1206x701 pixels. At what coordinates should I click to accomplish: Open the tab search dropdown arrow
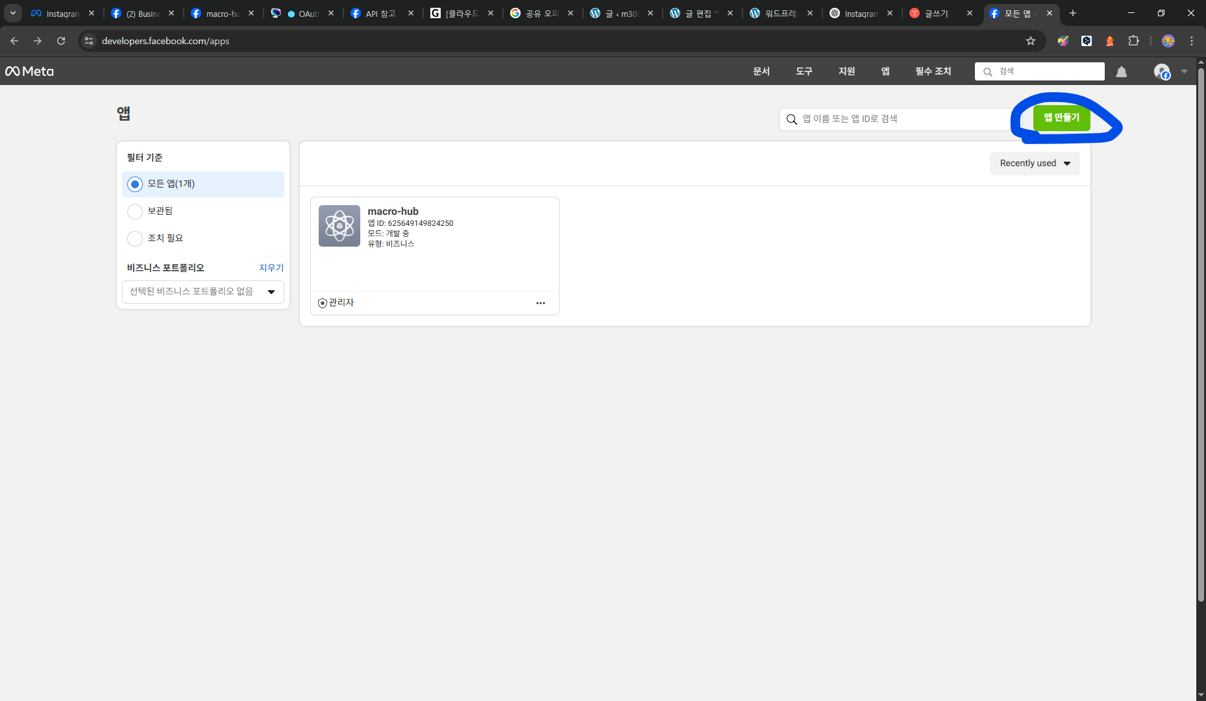(x=13, y=13)
